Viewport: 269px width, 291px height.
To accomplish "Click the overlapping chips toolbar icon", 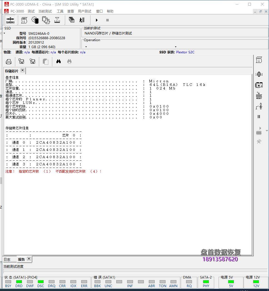I will coord(46,20).
